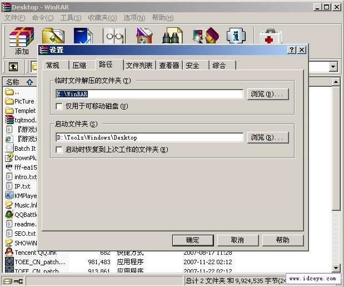Click the Repair (first aid kit) toolbar icon

270,36
